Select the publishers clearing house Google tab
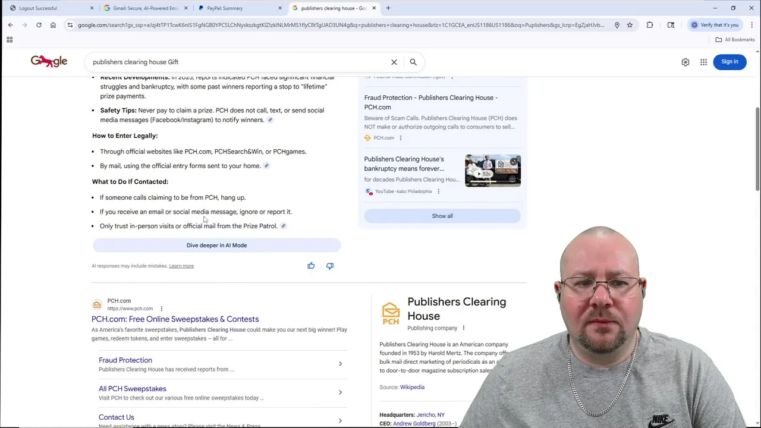This screenshot has height=428, width=761. 333,8
